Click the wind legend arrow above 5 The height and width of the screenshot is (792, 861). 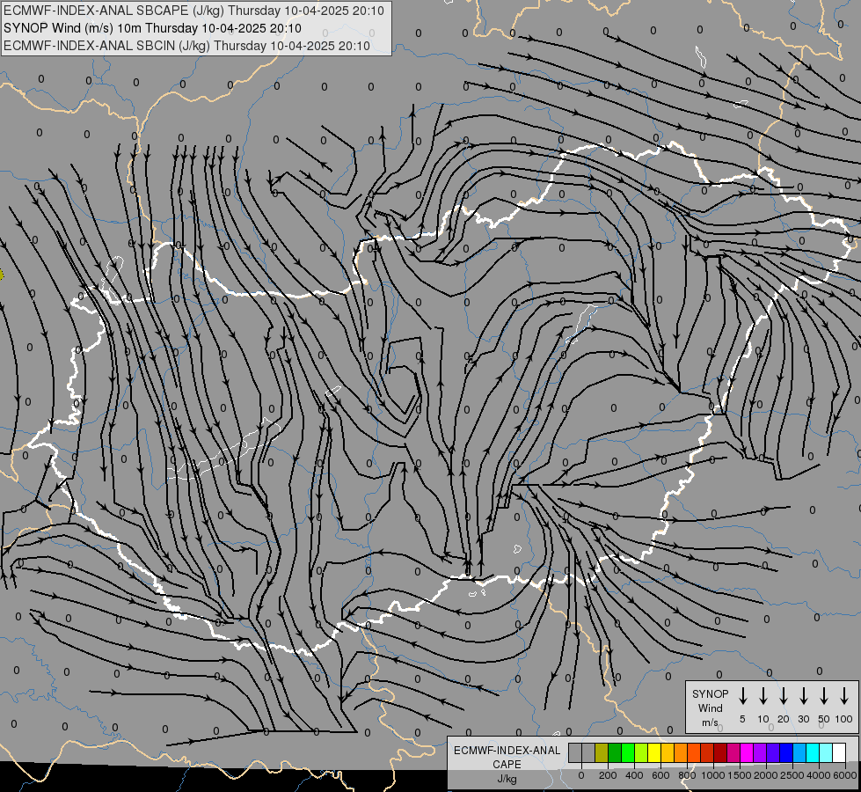742,696
